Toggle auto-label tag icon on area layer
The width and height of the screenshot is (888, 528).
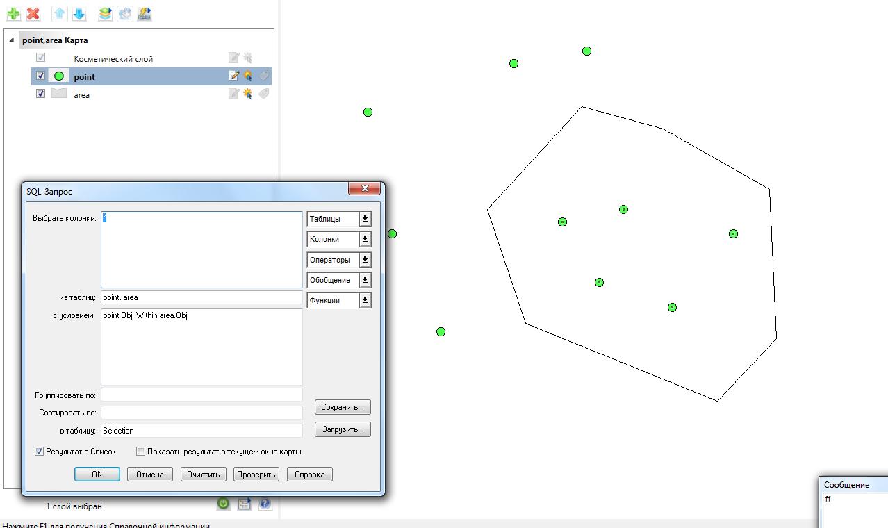264,94
